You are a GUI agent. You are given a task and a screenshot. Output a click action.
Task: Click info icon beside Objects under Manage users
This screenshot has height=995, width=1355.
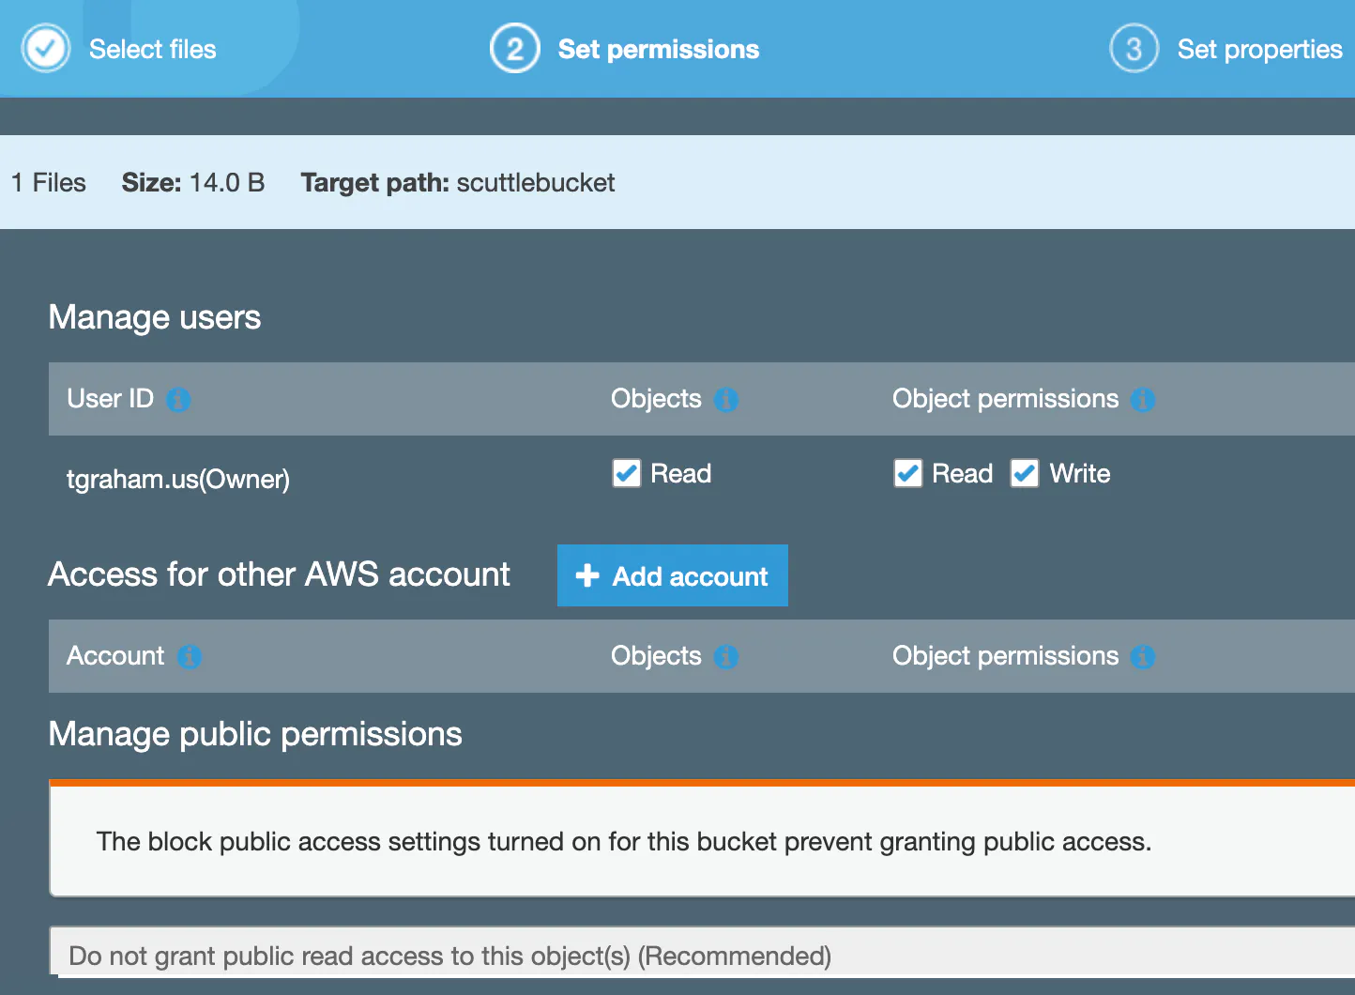[726, 400]
